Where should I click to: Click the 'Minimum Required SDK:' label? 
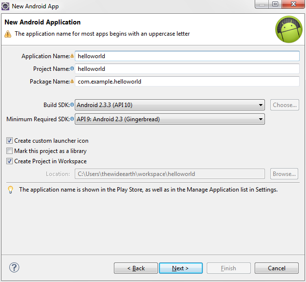[x=38, y=119]
